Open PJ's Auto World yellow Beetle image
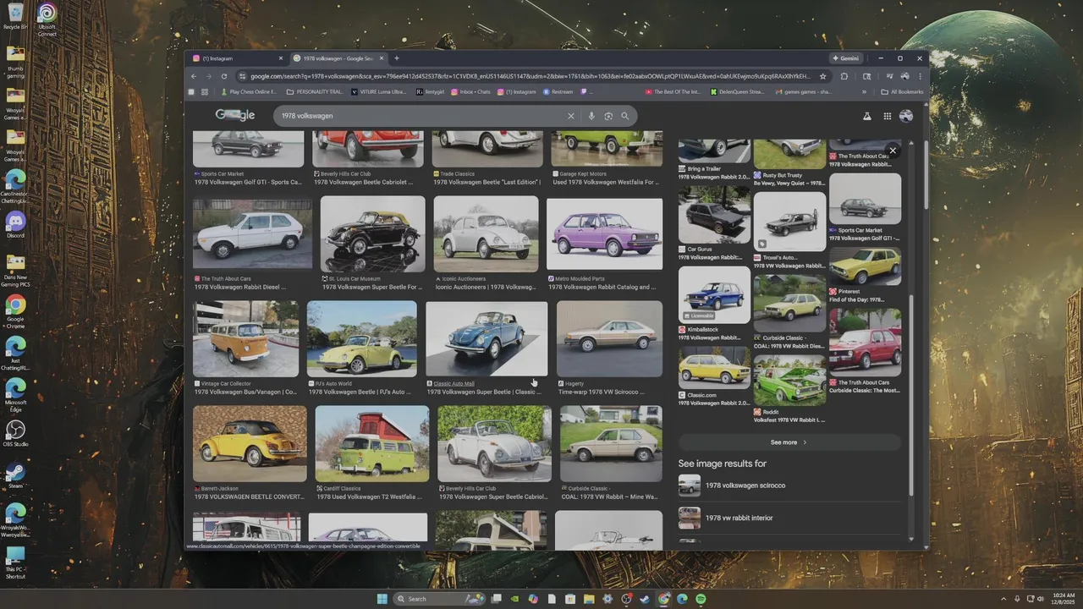Screen dimensions: 1083x609 pos(361,338)
